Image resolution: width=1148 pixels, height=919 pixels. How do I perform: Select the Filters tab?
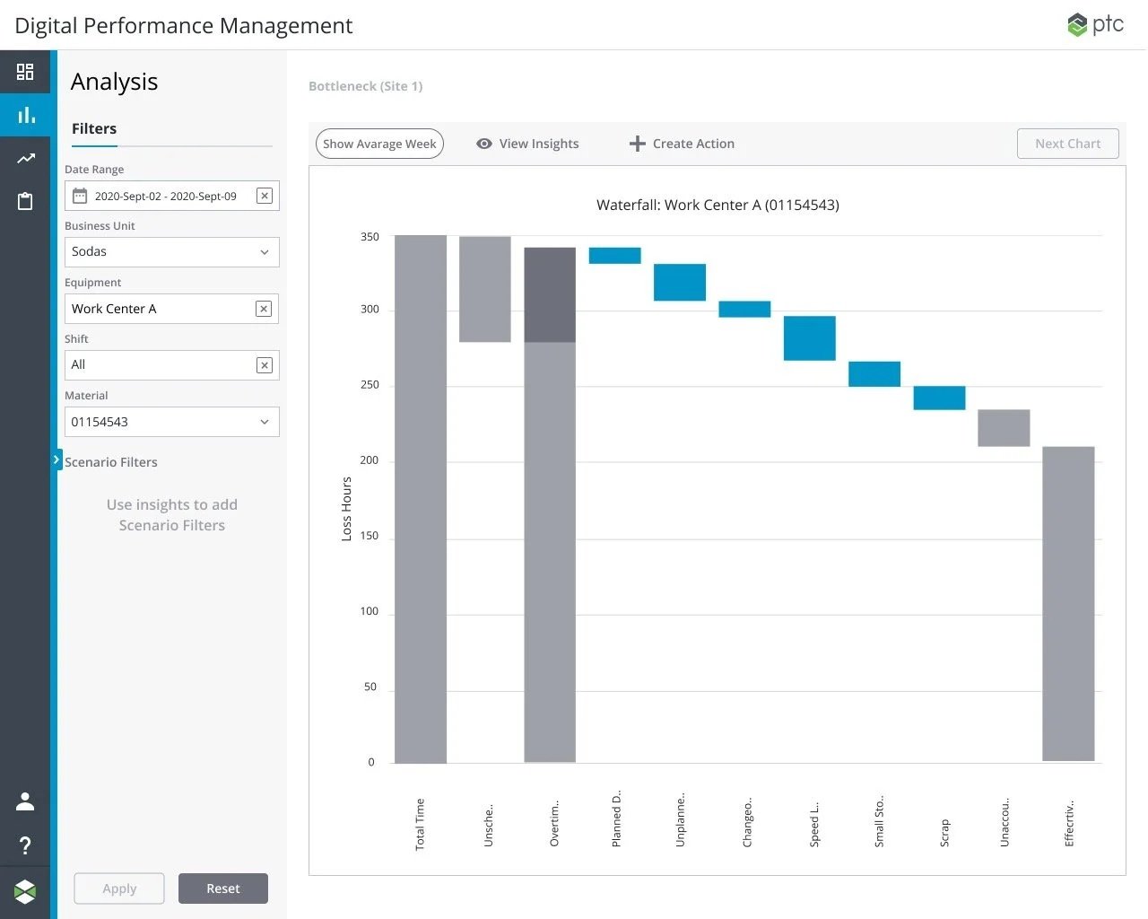tap(94, 128)
